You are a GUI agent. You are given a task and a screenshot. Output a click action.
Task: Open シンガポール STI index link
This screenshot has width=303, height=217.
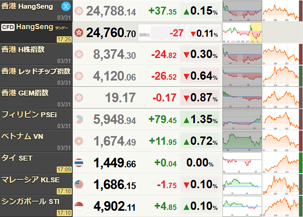pos(30,202)
